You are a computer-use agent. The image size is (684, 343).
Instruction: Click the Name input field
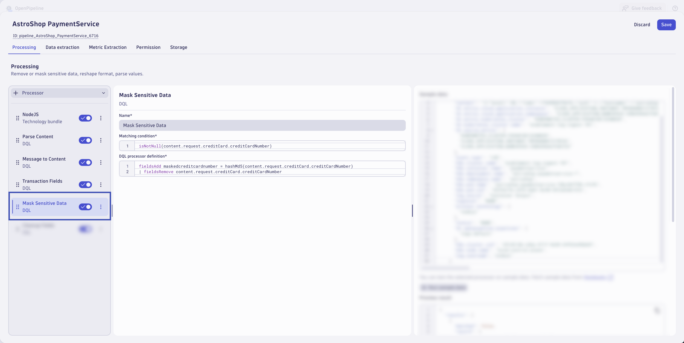(262, 125)
